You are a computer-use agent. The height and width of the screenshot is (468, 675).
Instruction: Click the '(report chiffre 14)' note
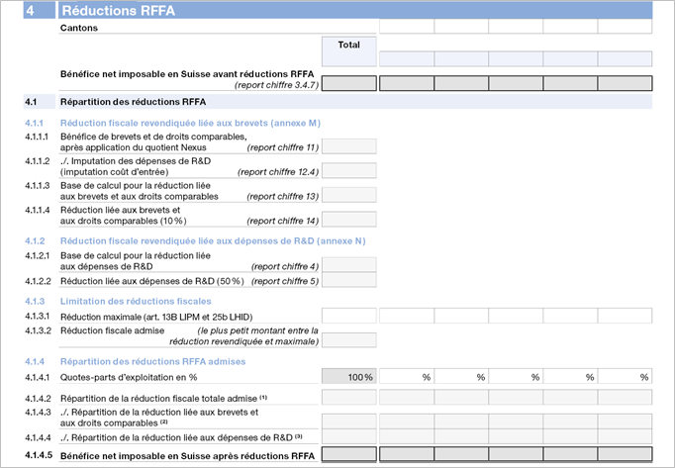coord(282,221)
